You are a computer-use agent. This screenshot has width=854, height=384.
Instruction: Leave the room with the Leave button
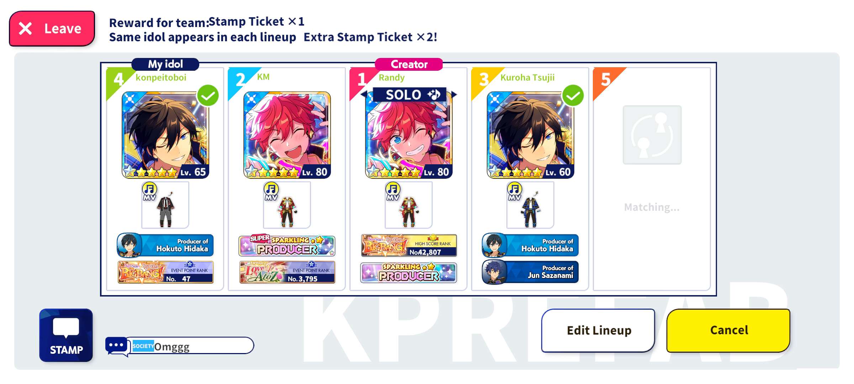[52, 28]
